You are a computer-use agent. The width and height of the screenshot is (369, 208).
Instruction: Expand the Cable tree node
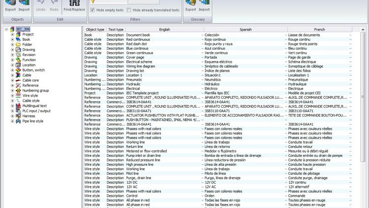click(x=12, y=75)
